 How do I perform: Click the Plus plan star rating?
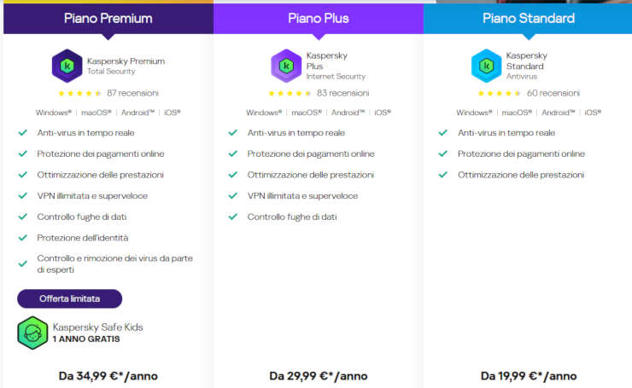pyautogui.click(x=290, y=93)
